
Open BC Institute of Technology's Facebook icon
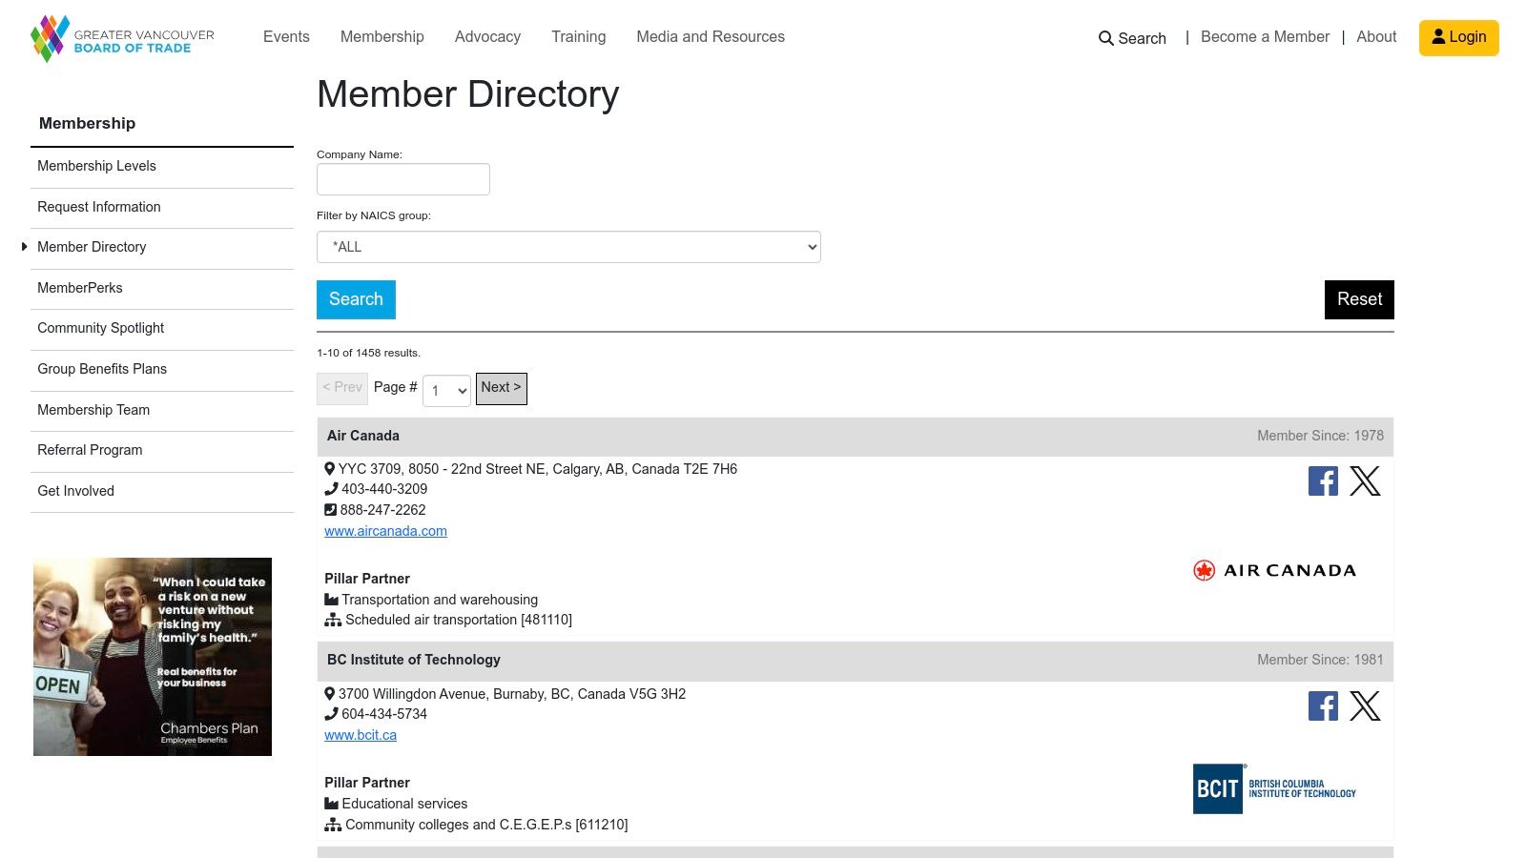(1323, 706)
